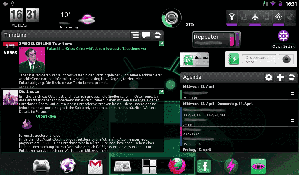Launch Firefox from the dock

point(177,166)
